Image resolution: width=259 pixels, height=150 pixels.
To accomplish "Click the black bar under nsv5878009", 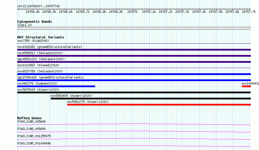I will coord(134,92).
